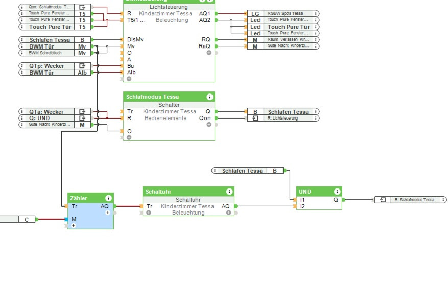Select the C connector feeding Zähler M
The width and height of the screenshot is (448, 283).
[x=27, y=219]
